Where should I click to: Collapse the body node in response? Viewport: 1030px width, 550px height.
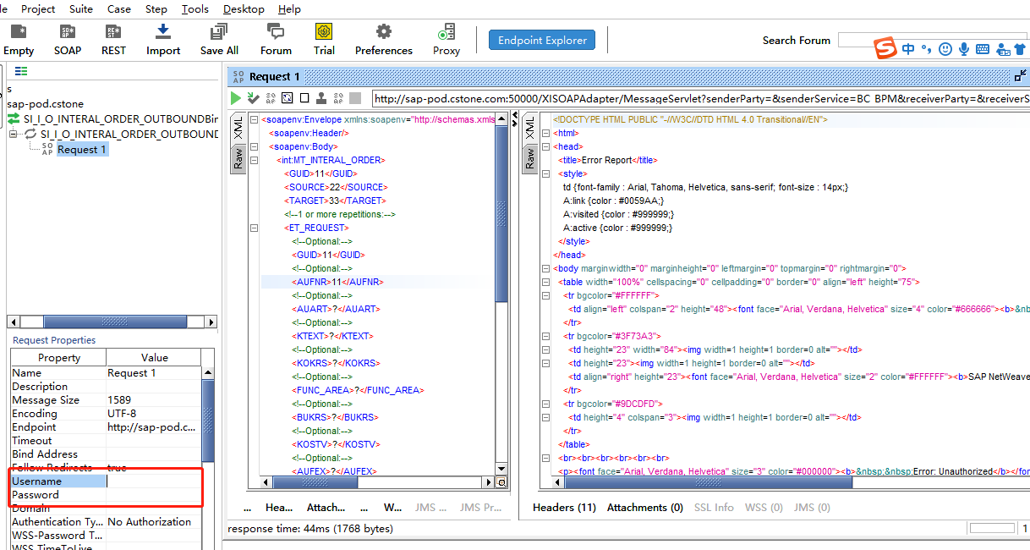tap(545, 268)
